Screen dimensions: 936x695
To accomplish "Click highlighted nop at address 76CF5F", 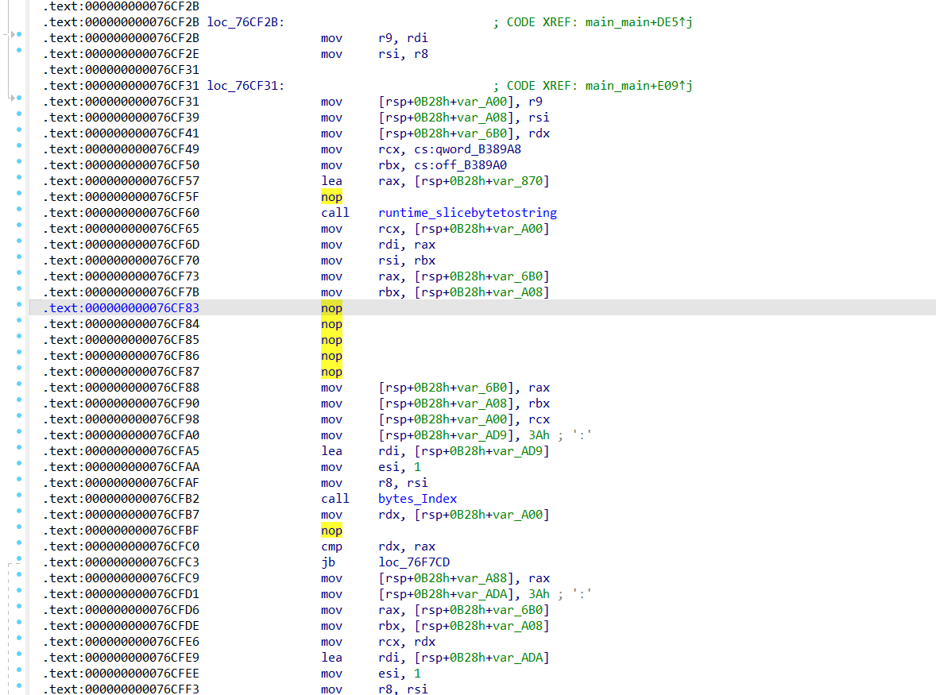I will 332,197.
